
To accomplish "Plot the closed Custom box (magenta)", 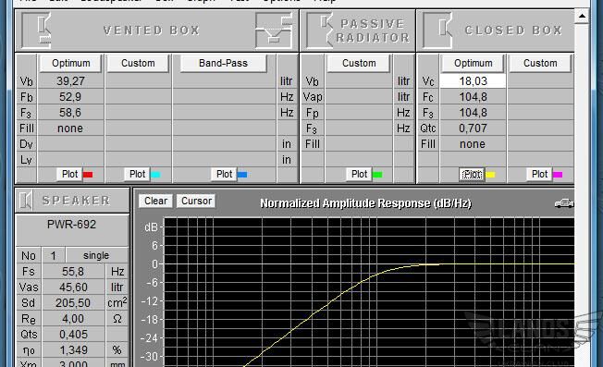I will (539, 174).
